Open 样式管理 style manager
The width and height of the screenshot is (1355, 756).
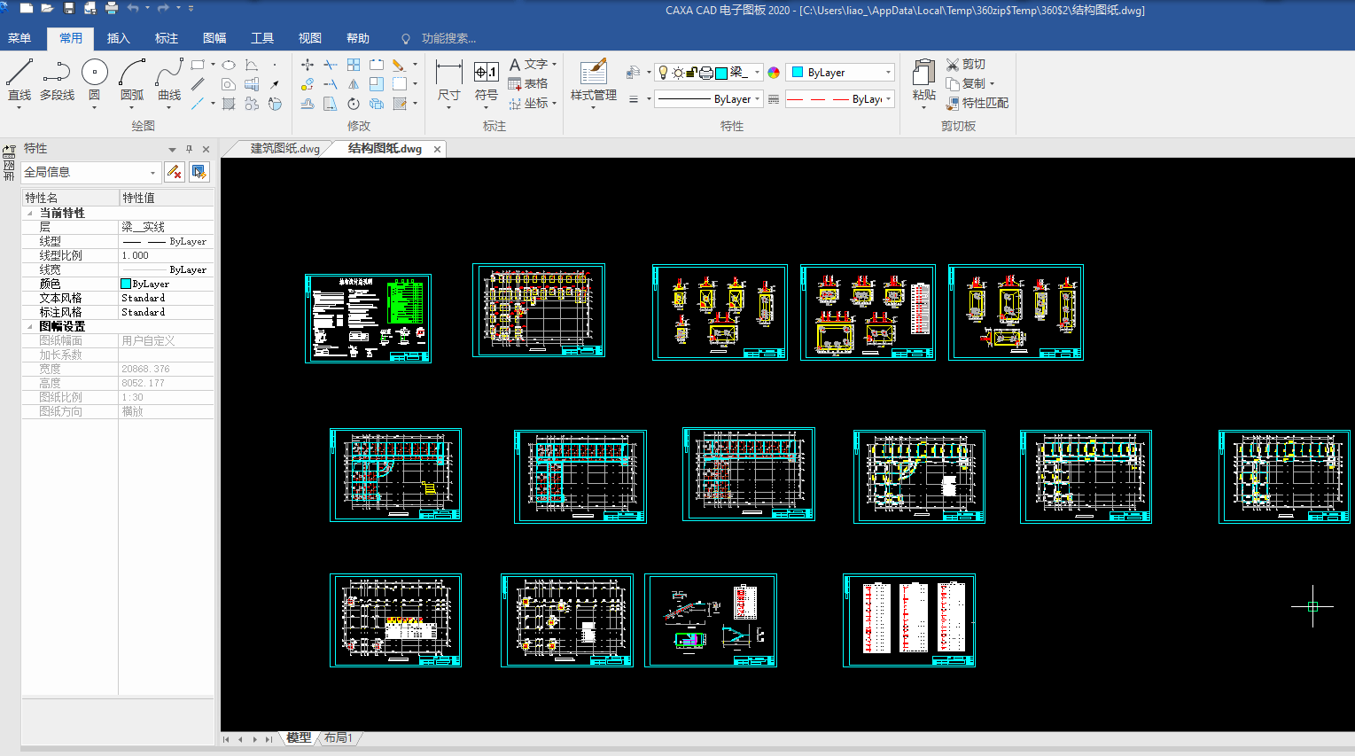[594, 82]
